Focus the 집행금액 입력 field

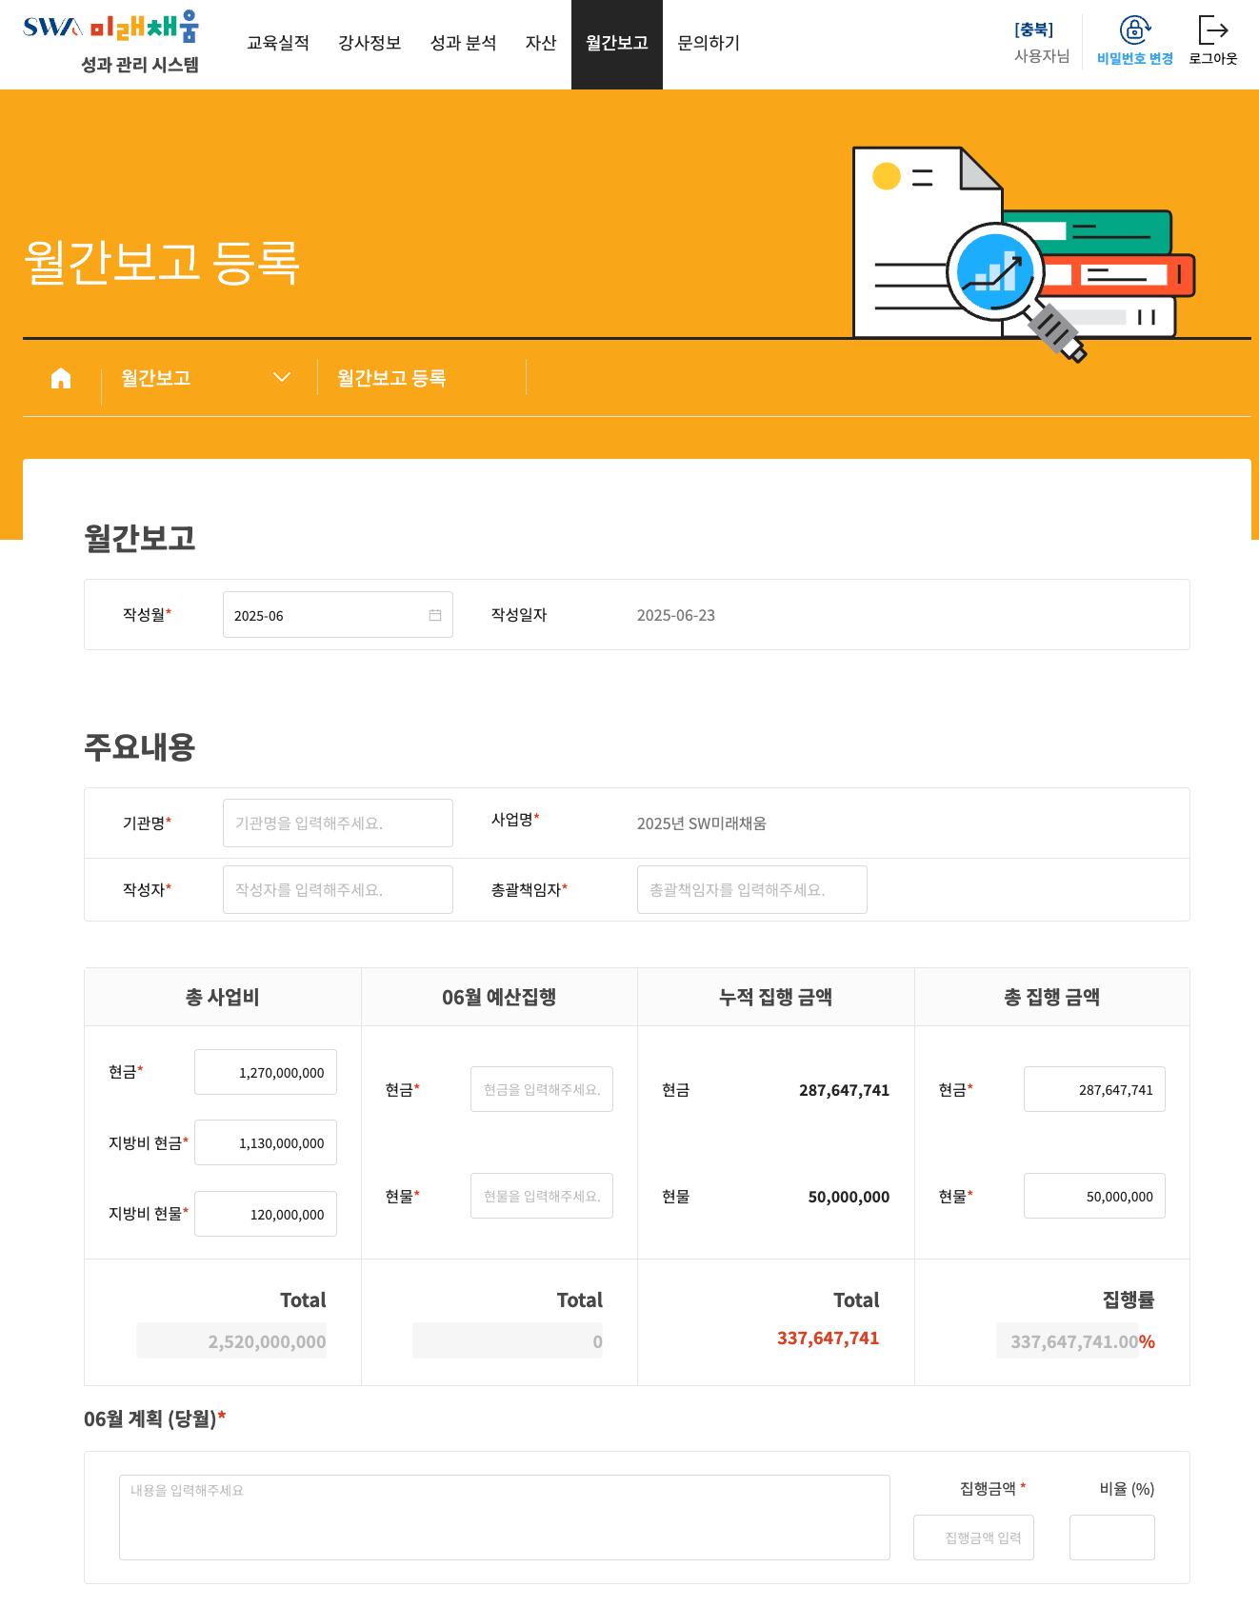tap(973, 1538)
